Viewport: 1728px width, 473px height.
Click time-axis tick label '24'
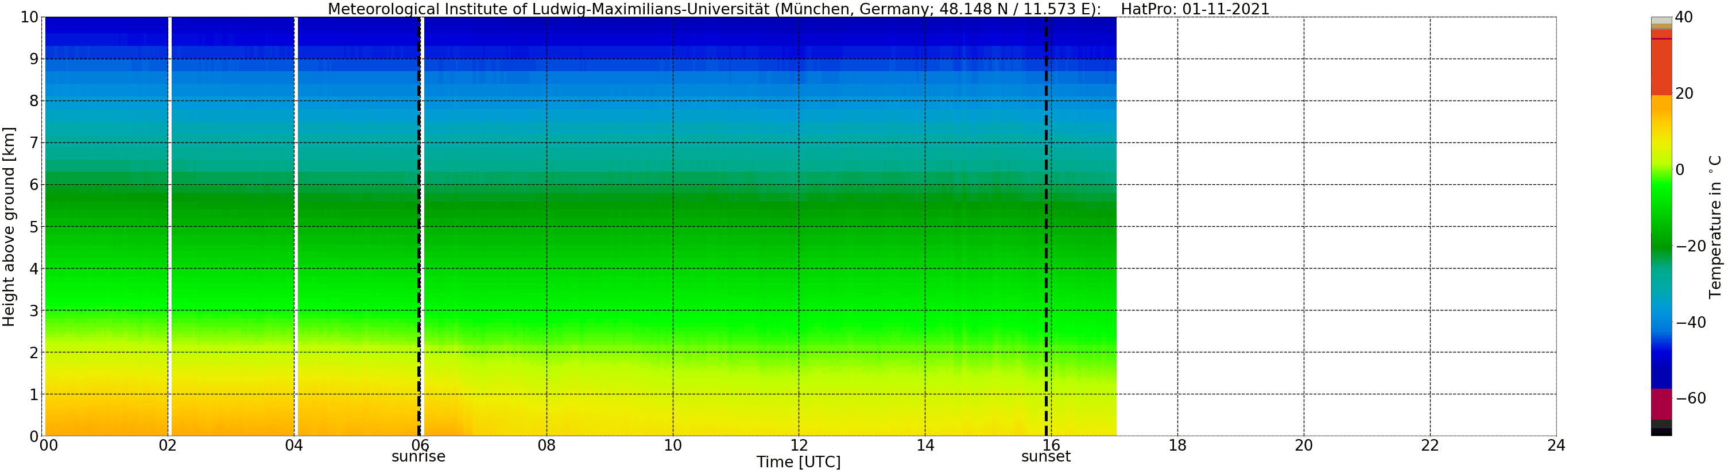click(1556, 445)
